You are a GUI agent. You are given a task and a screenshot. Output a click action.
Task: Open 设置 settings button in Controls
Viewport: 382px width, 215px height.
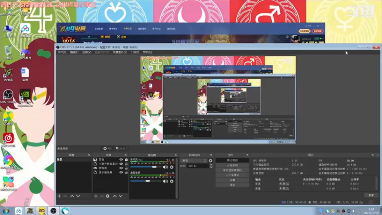point(233,180)
